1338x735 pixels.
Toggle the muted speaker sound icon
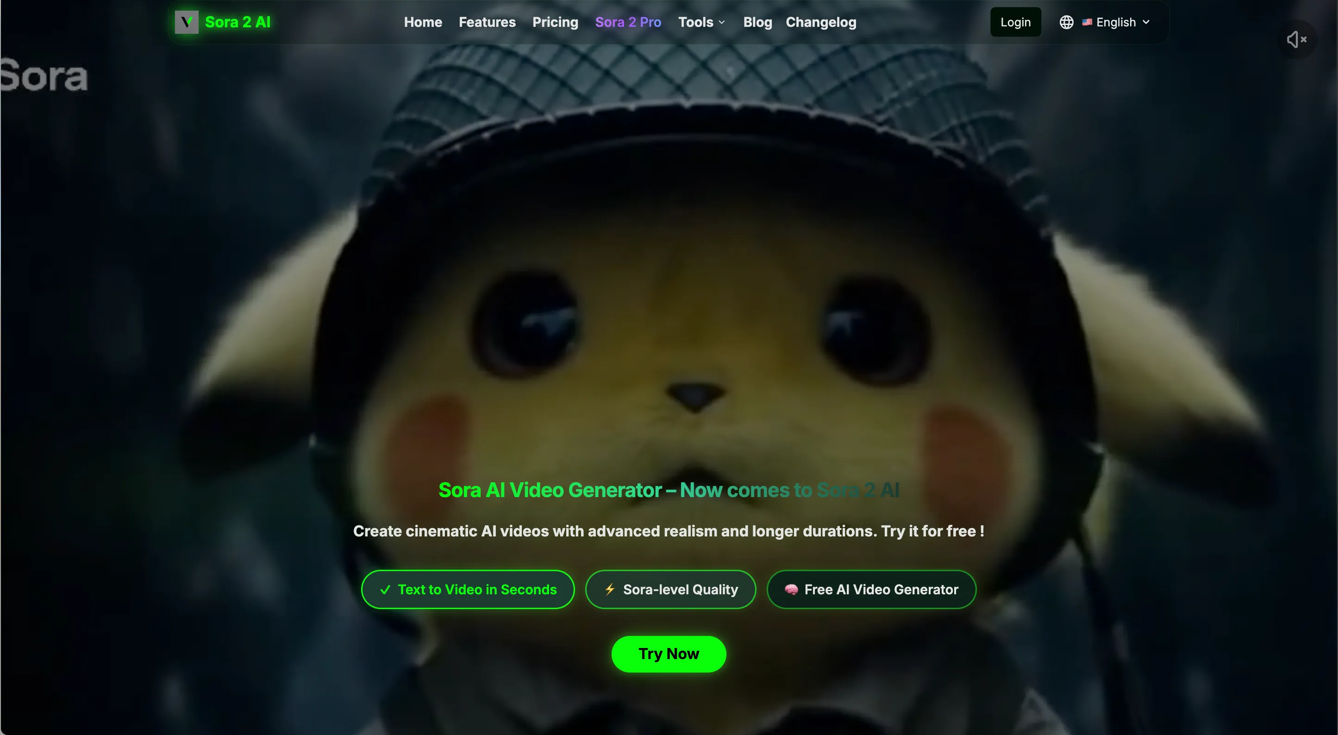[1296, 39]
